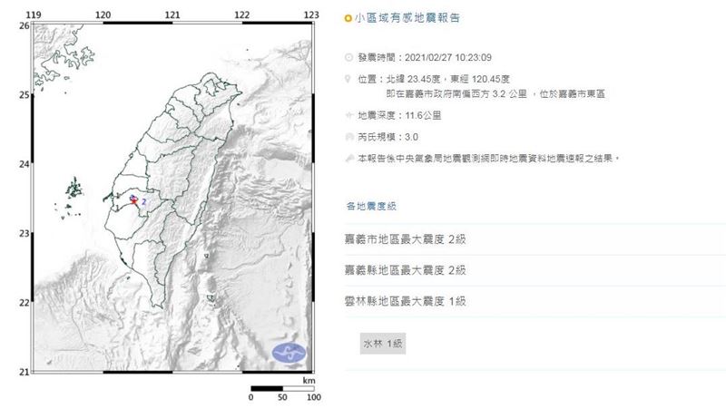
Task: Click the note icon beside 本報告 text
Action: coord(349,158)
